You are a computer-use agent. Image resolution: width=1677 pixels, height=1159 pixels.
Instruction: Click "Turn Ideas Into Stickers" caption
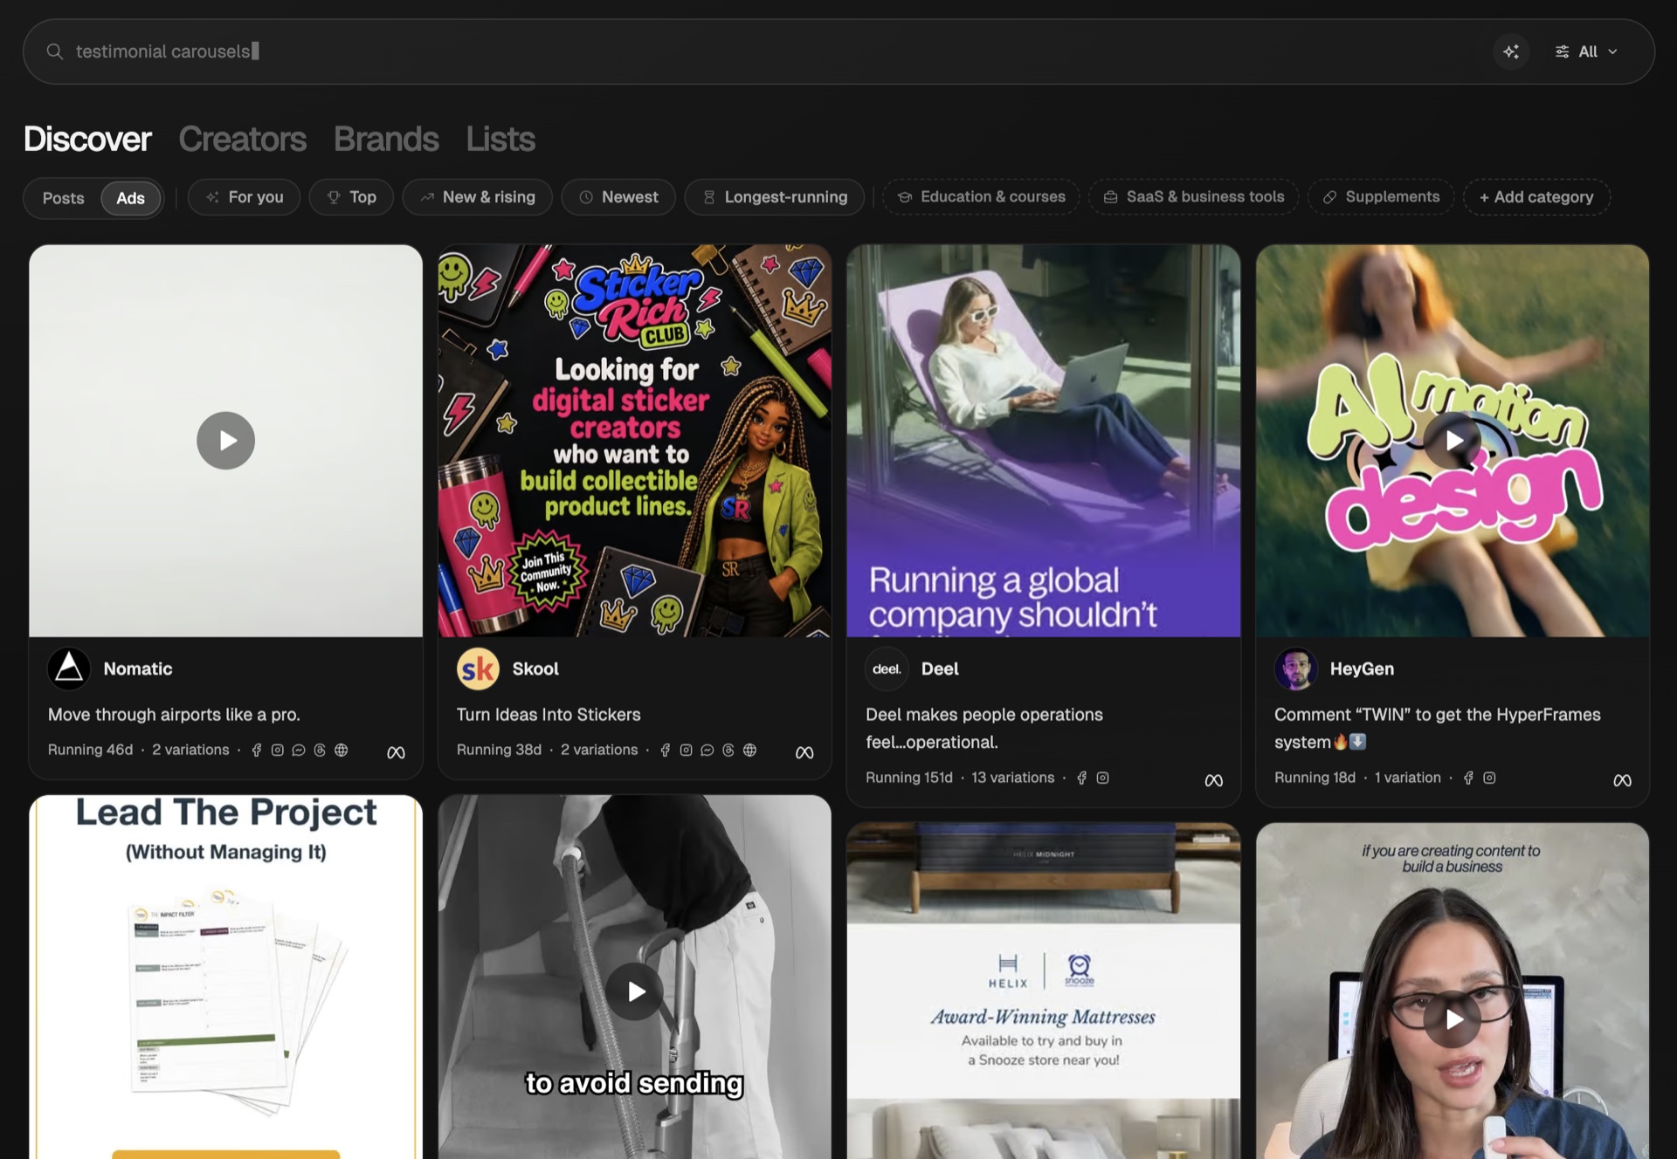pos(549,715)
